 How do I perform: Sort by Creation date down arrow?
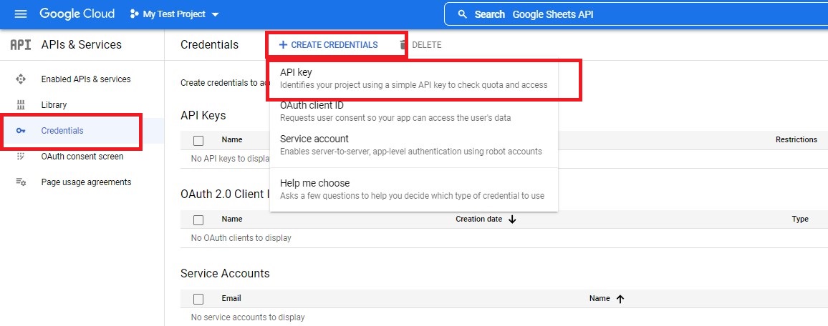[x=511, y=219]
